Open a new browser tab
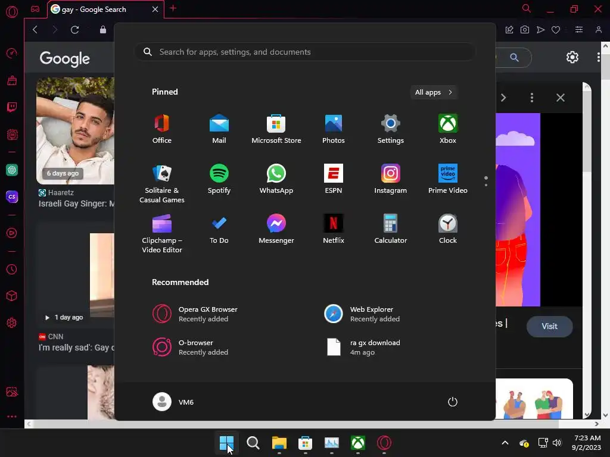The image size is (610, 457). tap(173, 8)
